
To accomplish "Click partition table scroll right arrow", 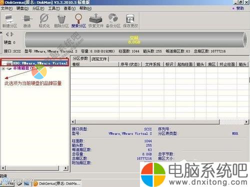I will click(246, 122).
